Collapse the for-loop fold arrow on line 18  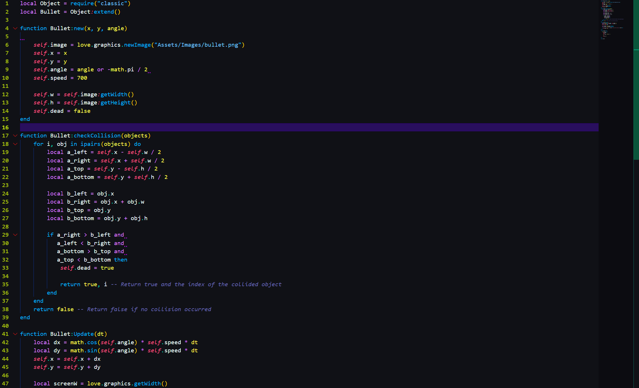tap(15, 144)
